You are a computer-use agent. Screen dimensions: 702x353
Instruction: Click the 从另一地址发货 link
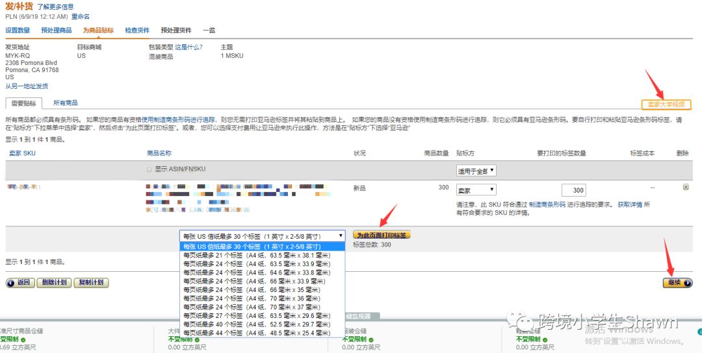coord(27,86)
